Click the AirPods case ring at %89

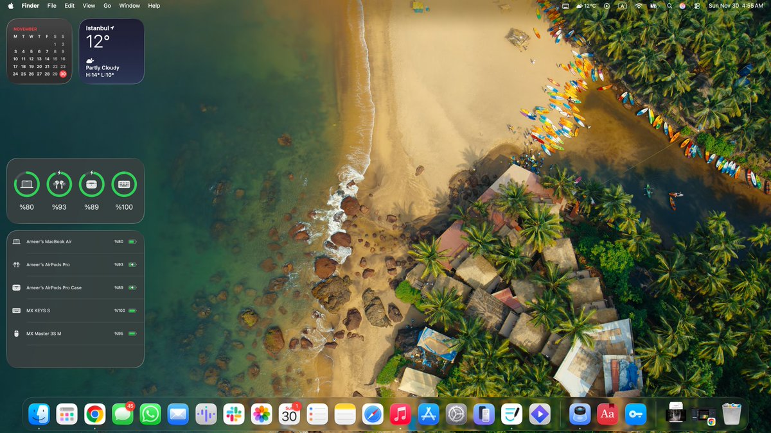92,184
